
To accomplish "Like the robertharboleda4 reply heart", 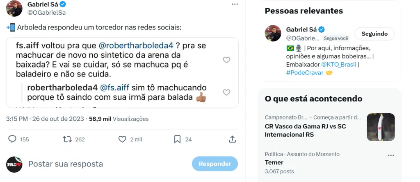I will coord(226,92).
